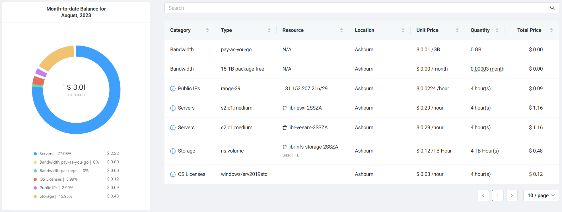This screenshot has height=212, width=562.
Task: Go to next page arrow
Action: 512,195
